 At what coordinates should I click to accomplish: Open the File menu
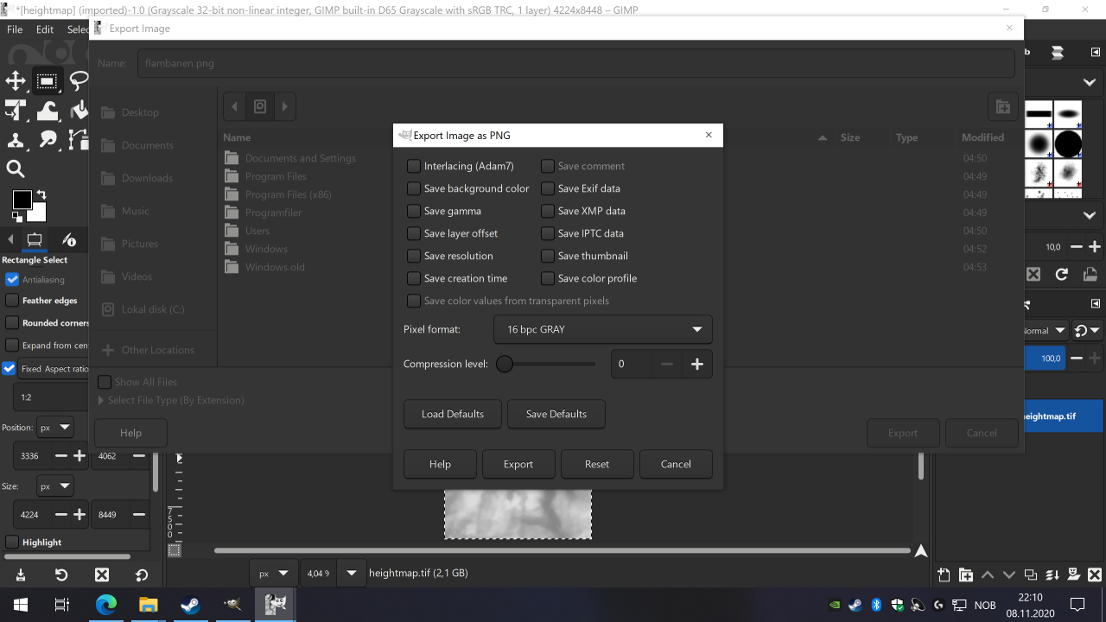coord(15,29)
